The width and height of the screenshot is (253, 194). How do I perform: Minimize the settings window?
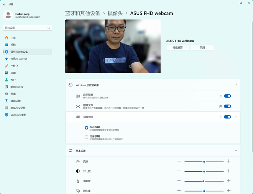(233, 3)
